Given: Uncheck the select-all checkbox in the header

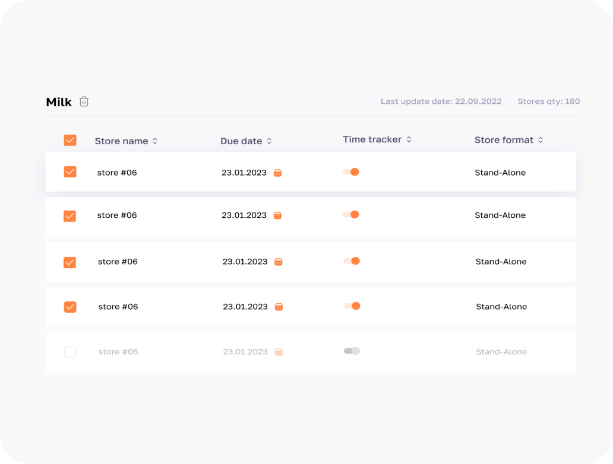Looking at the screenshot, I should pyautogui.click(x=70, y=141).
